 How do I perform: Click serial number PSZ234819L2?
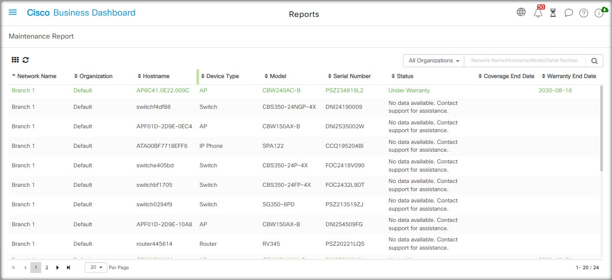(344, 91)
